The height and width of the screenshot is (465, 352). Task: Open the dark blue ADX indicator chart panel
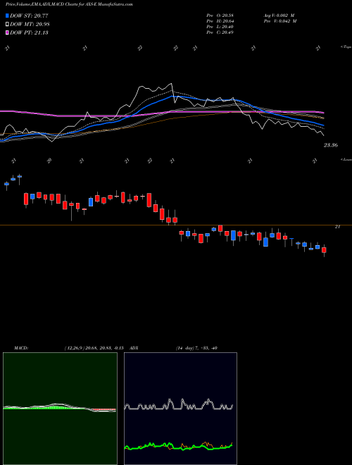coord(180,409)
